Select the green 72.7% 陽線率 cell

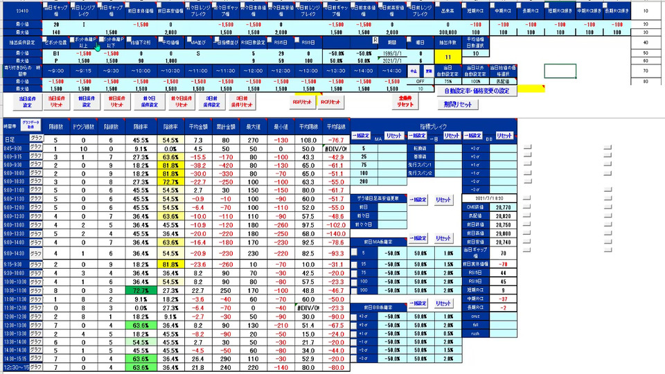tap(141, 290)
